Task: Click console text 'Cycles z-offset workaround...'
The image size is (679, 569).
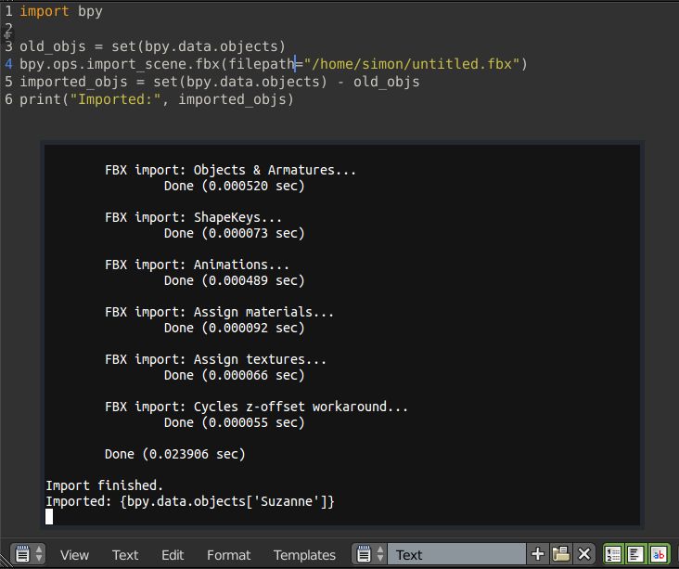Action: coord(301,407)
